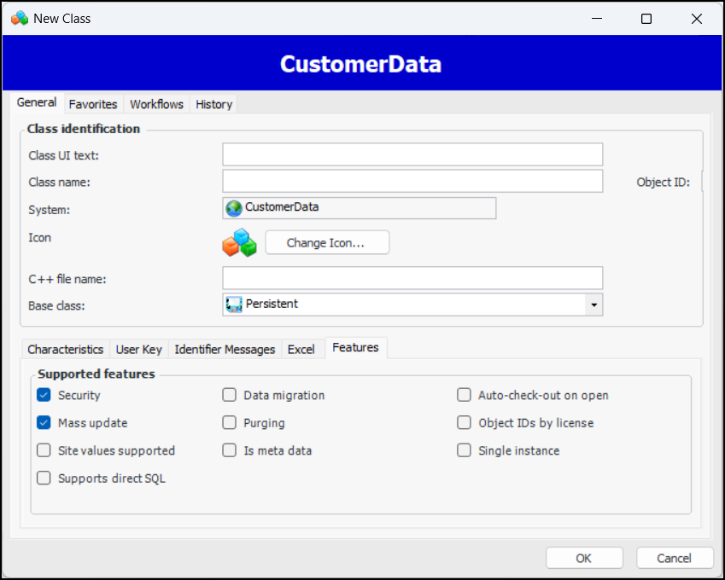Focus the Class UI text field
This screenshot has height=580, width=725.
pos(412,154)
